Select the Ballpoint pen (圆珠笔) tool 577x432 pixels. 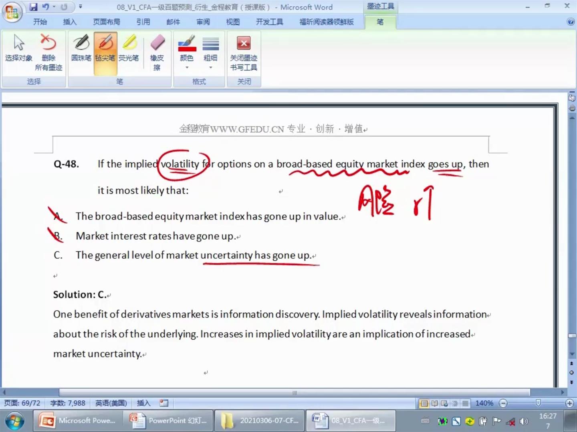point(81,49)
